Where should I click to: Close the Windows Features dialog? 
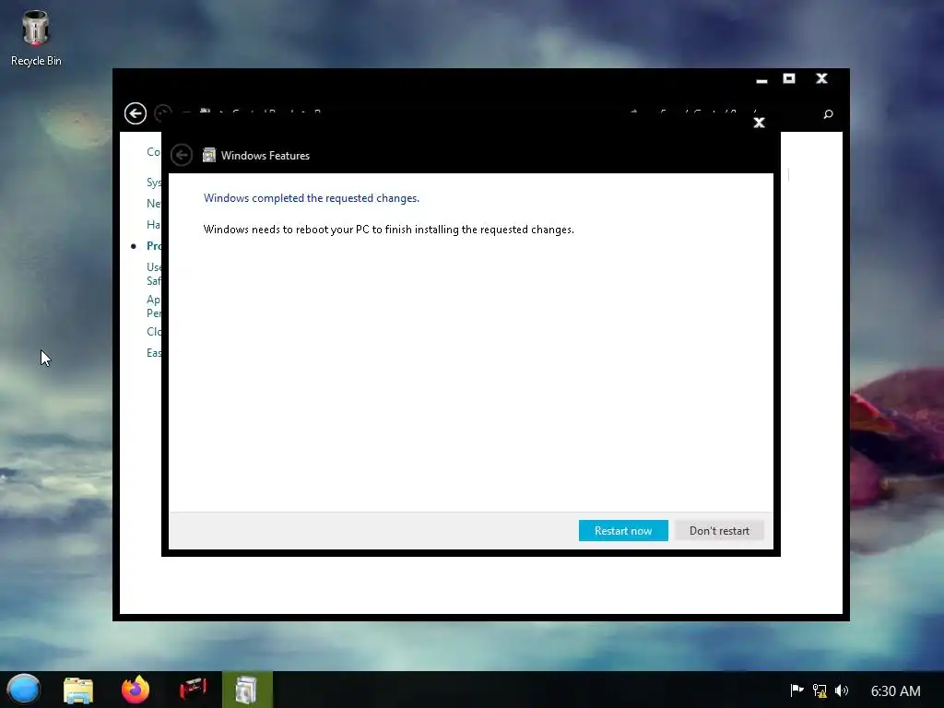coord(760,123)
